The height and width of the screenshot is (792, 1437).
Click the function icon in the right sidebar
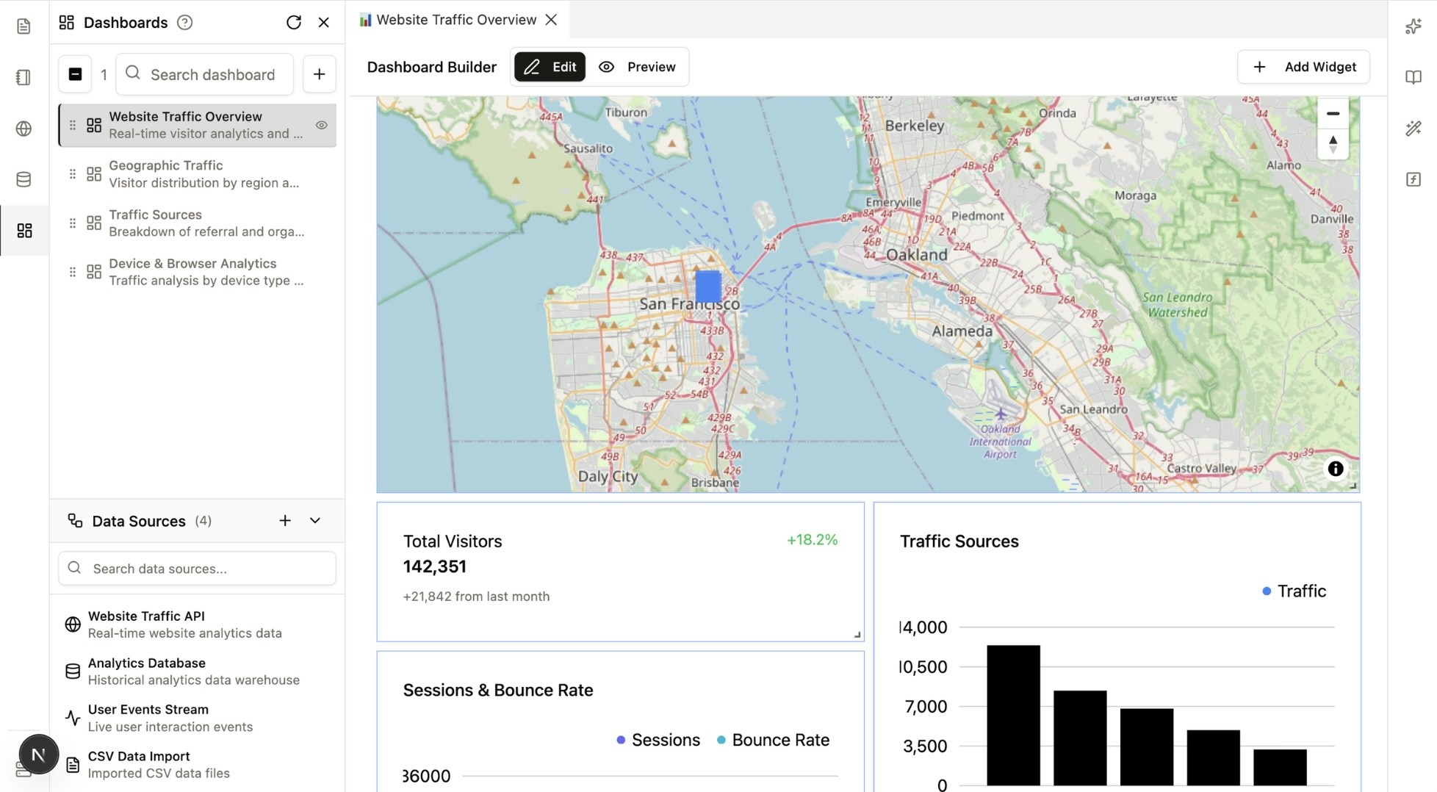point(1413,179)
